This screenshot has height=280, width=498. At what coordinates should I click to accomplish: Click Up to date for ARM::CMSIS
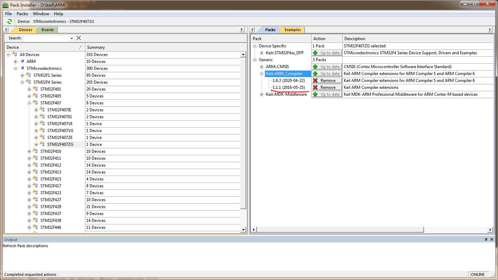(x=327, y=67)
